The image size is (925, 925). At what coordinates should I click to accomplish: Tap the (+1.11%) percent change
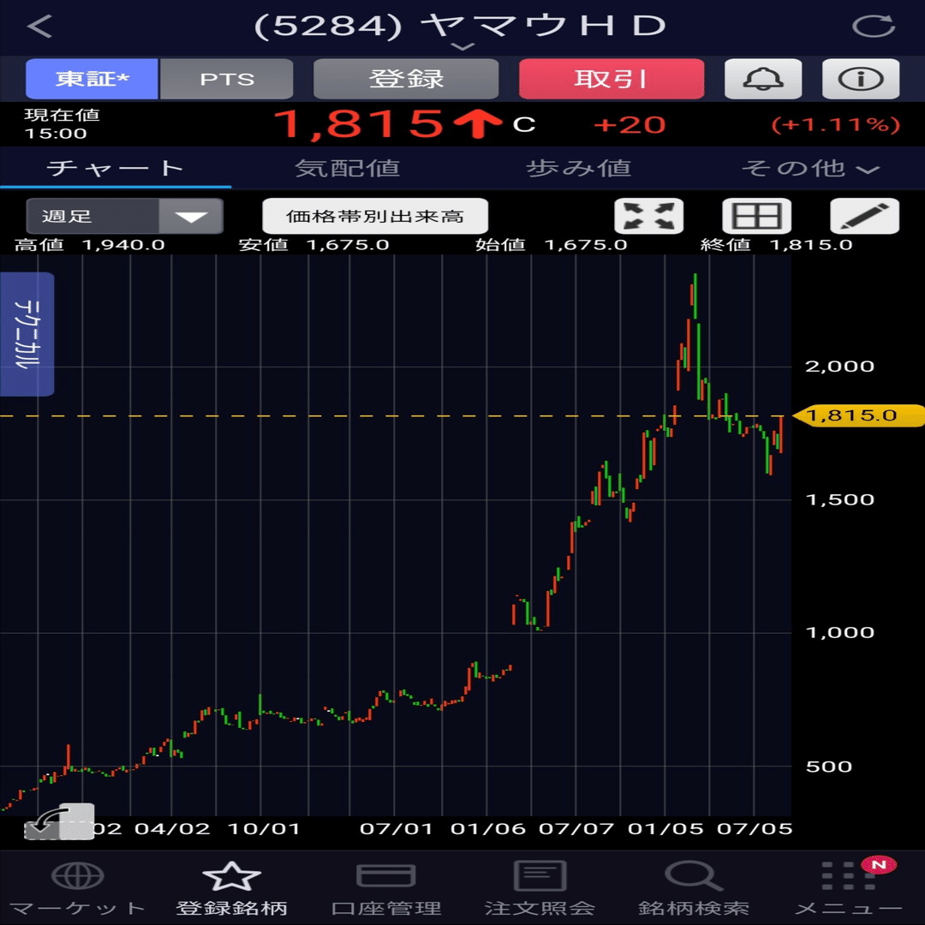click(x=836, y=125)
